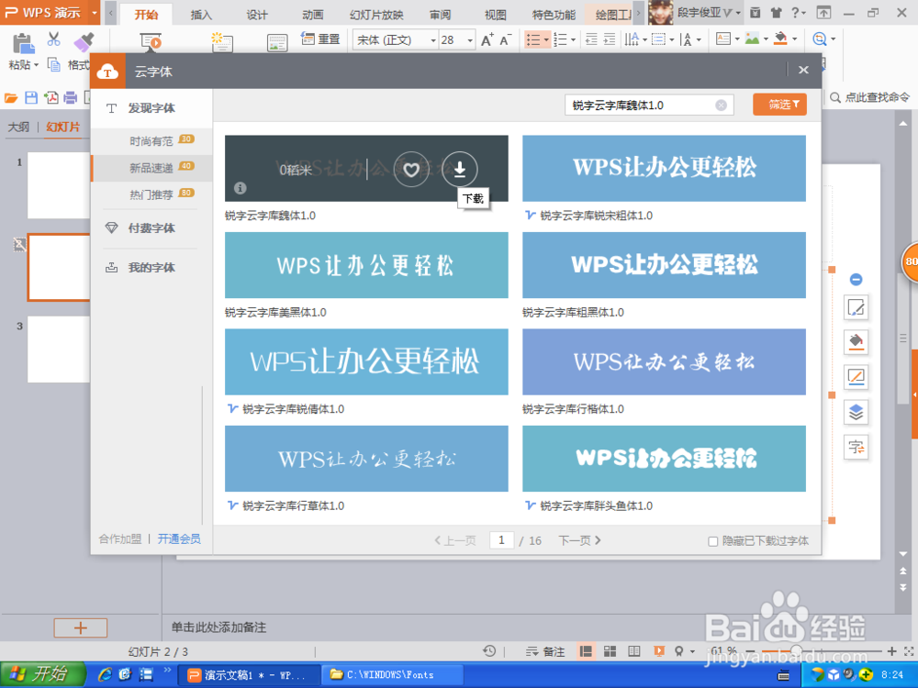Open the fill color tool in right sidebar
Screen dimensions: 918x688
tap(856, 342)
